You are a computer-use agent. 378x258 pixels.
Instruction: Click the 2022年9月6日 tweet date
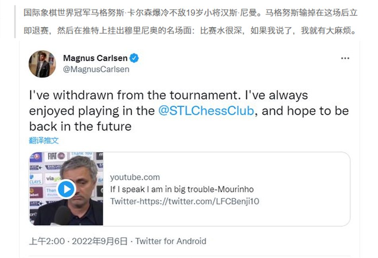point(100,241)
